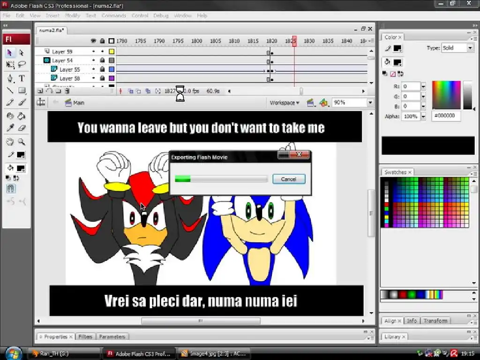The width and height of the screenshot is (480, 360).
Task: Open Ran_TH (G:) taskbar window
Action: 64,353
